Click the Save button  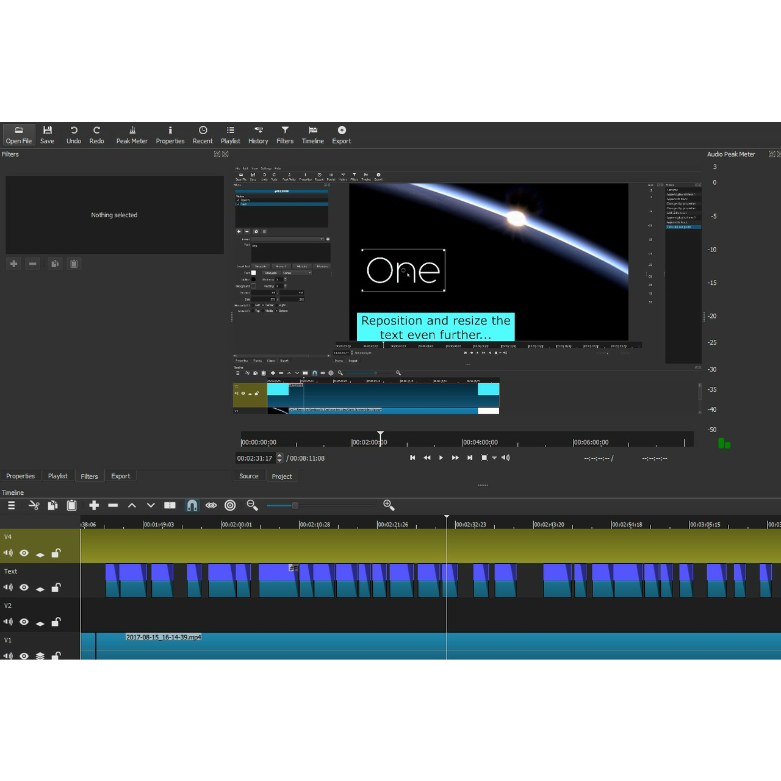[x=47, y=134]
